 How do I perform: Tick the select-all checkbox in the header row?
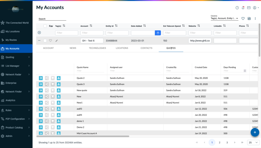45,26
